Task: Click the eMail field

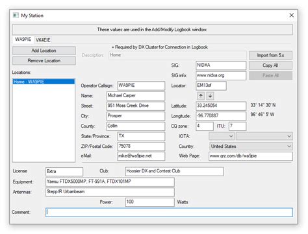Action: 141,156
